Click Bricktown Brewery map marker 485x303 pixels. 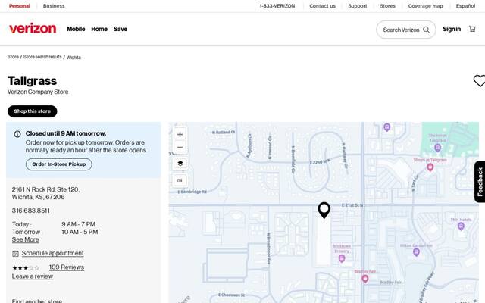tap(342, 258)
